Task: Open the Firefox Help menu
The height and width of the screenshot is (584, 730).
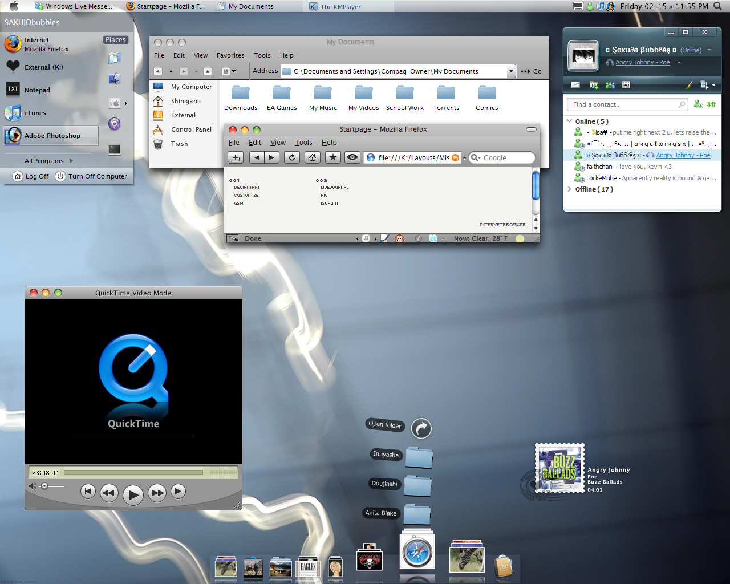Action: pos(329,143)
